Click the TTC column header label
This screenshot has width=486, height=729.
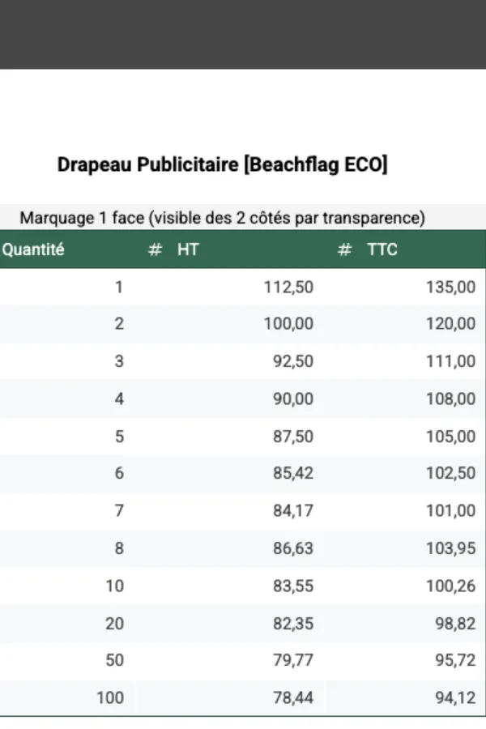pyautogui.click(x=382, y=250)
